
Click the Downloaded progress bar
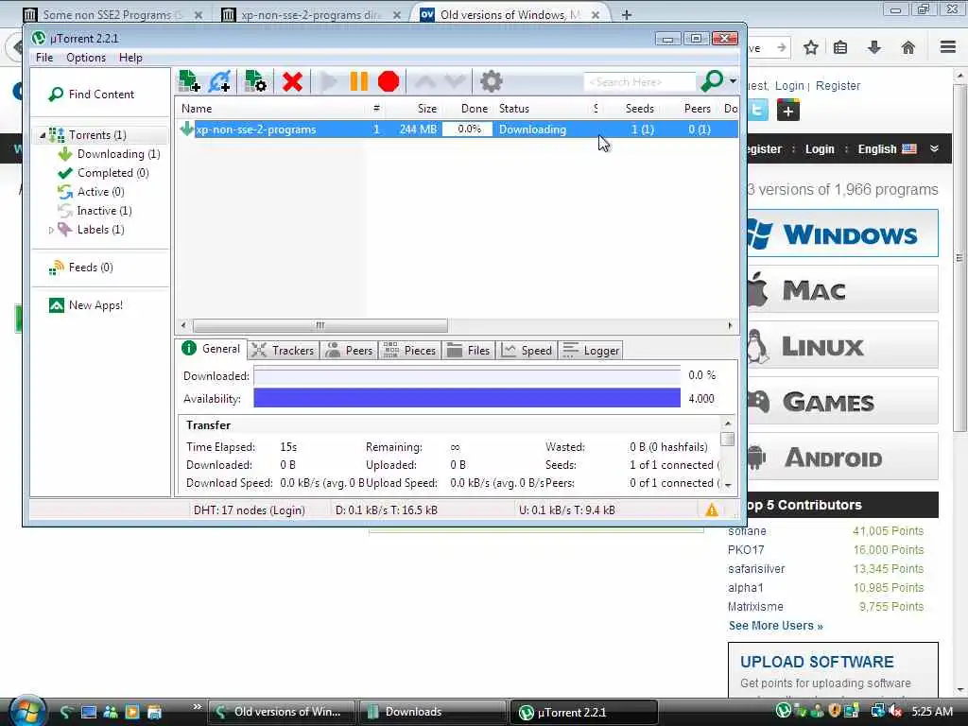point(467,376)
